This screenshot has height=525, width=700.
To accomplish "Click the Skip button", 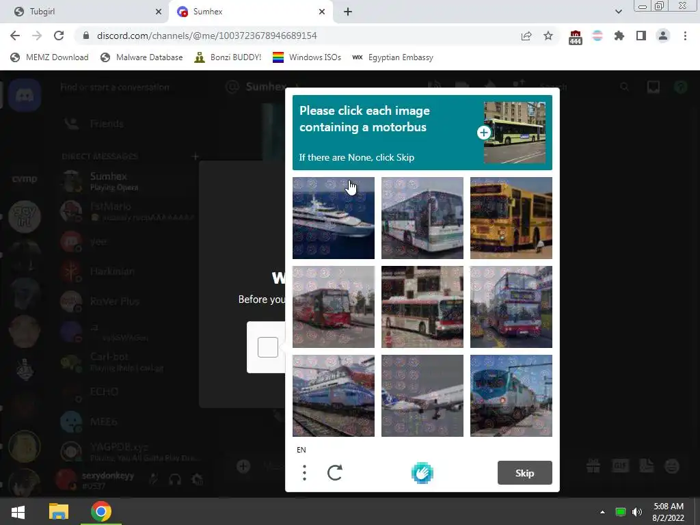I will pos(524,473).
